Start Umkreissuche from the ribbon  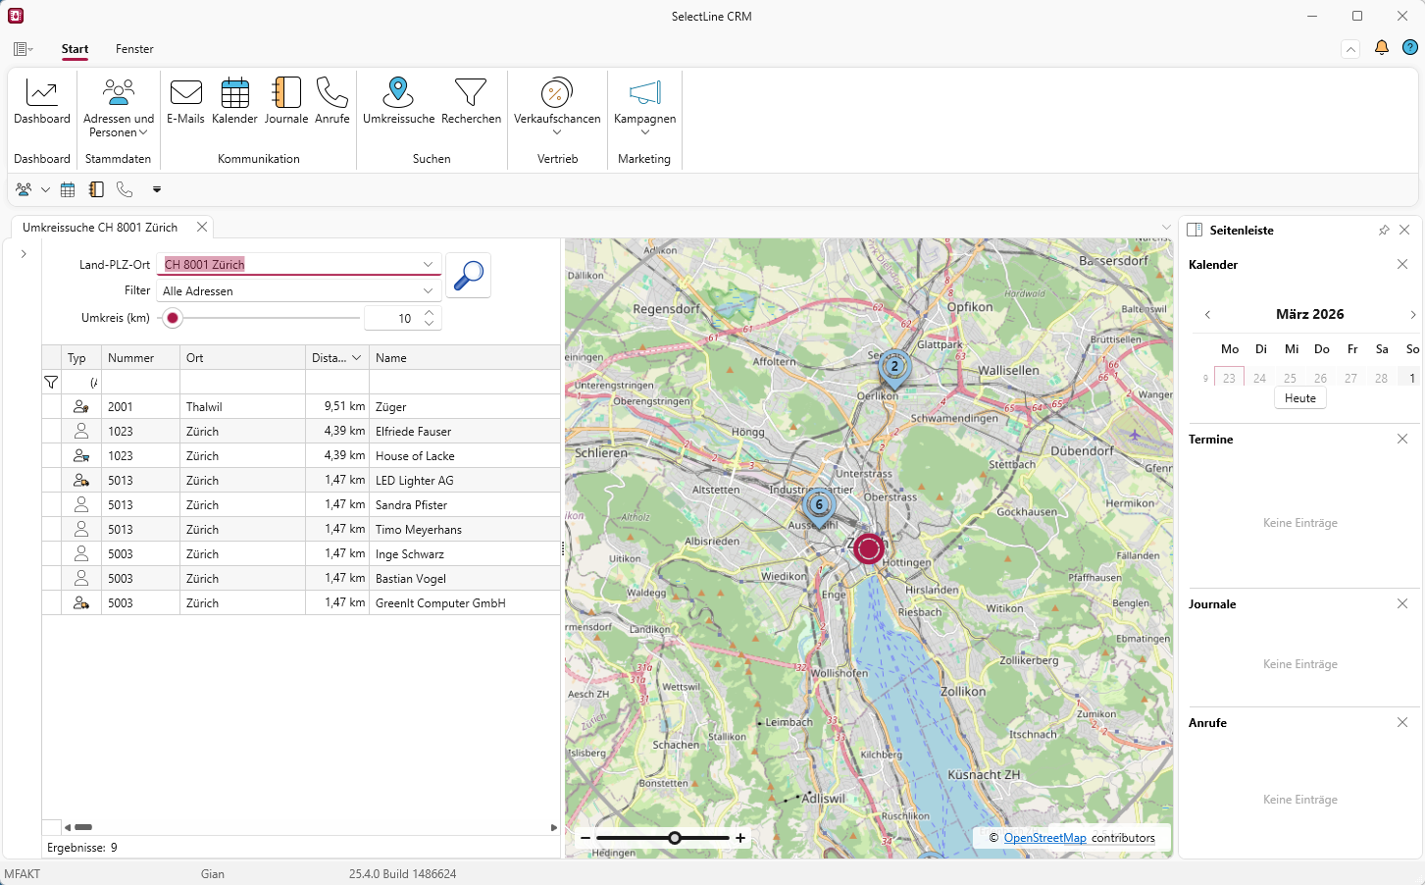(398, 101)
